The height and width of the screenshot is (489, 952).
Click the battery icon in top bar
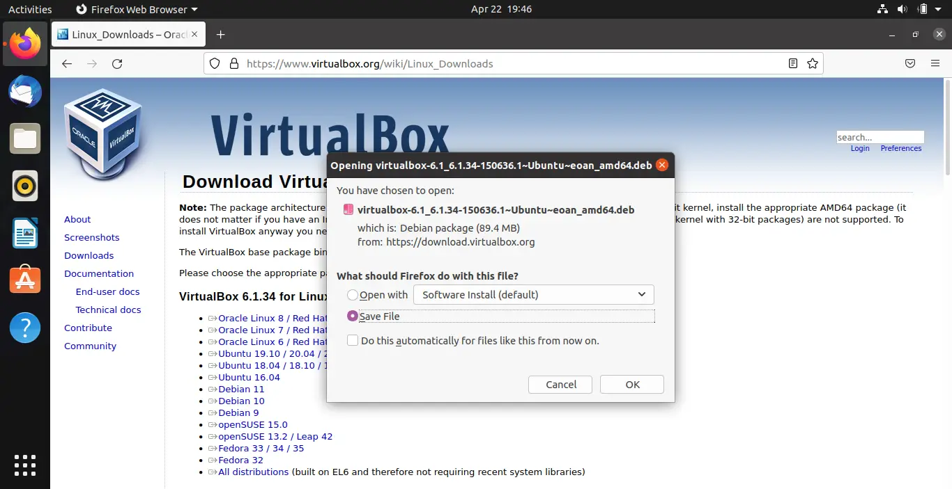(x=923, y=9)
